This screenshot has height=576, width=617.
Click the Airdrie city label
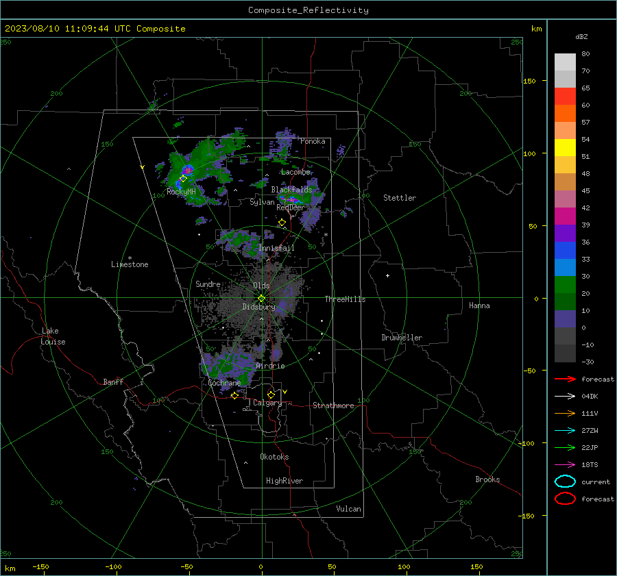coord(270,366)
